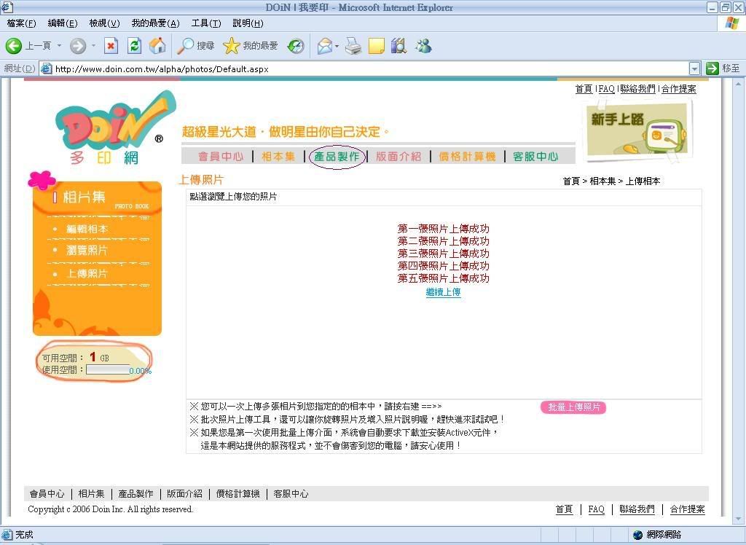Image resolution: width=746 pixels, height=545 pixels.
Task: Click the yellow note icon in toolbar
Action: click(376, 46)
